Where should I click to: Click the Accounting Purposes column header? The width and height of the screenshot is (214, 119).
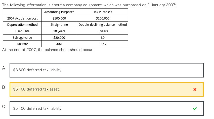click(x=59, y=12)
